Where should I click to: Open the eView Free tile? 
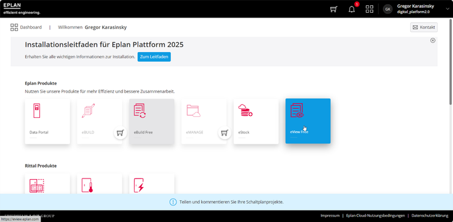pos(308,121)
